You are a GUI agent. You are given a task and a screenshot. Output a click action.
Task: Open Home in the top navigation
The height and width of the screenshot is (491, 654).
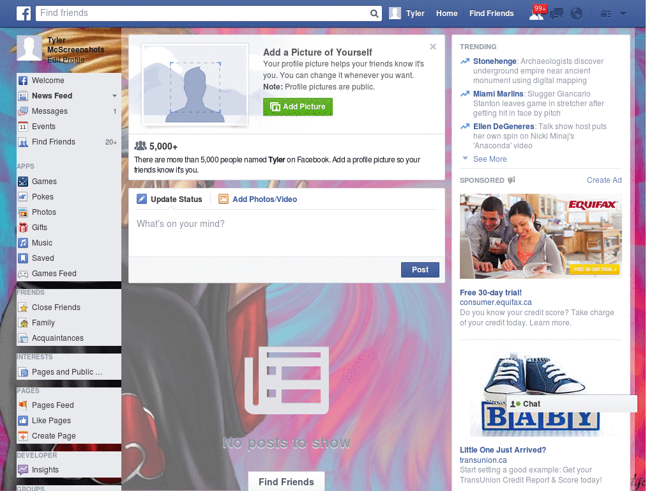[446, 13]
